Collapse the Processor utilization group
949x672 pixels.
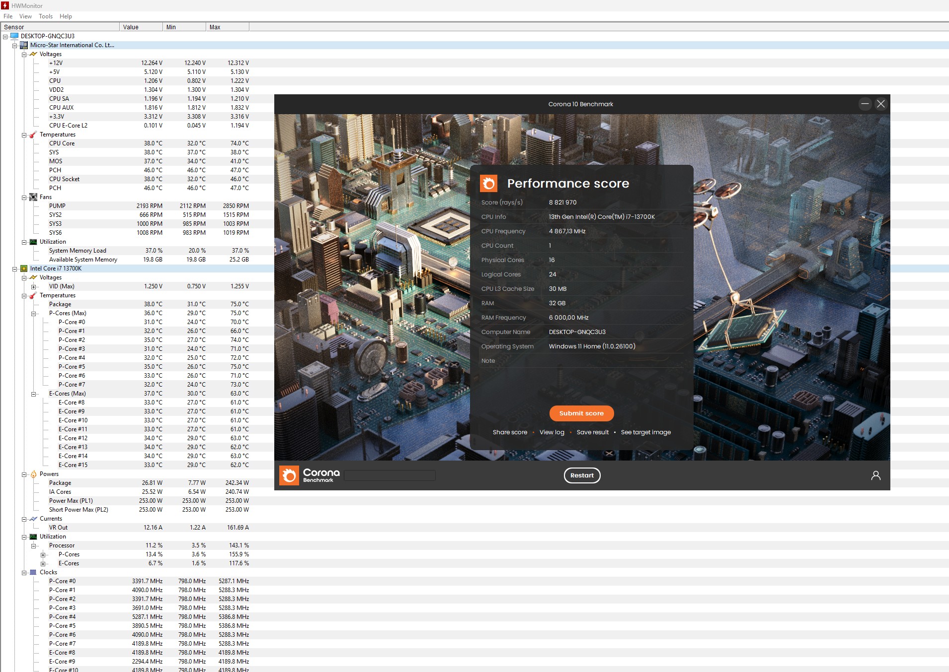tap(33, 545)
